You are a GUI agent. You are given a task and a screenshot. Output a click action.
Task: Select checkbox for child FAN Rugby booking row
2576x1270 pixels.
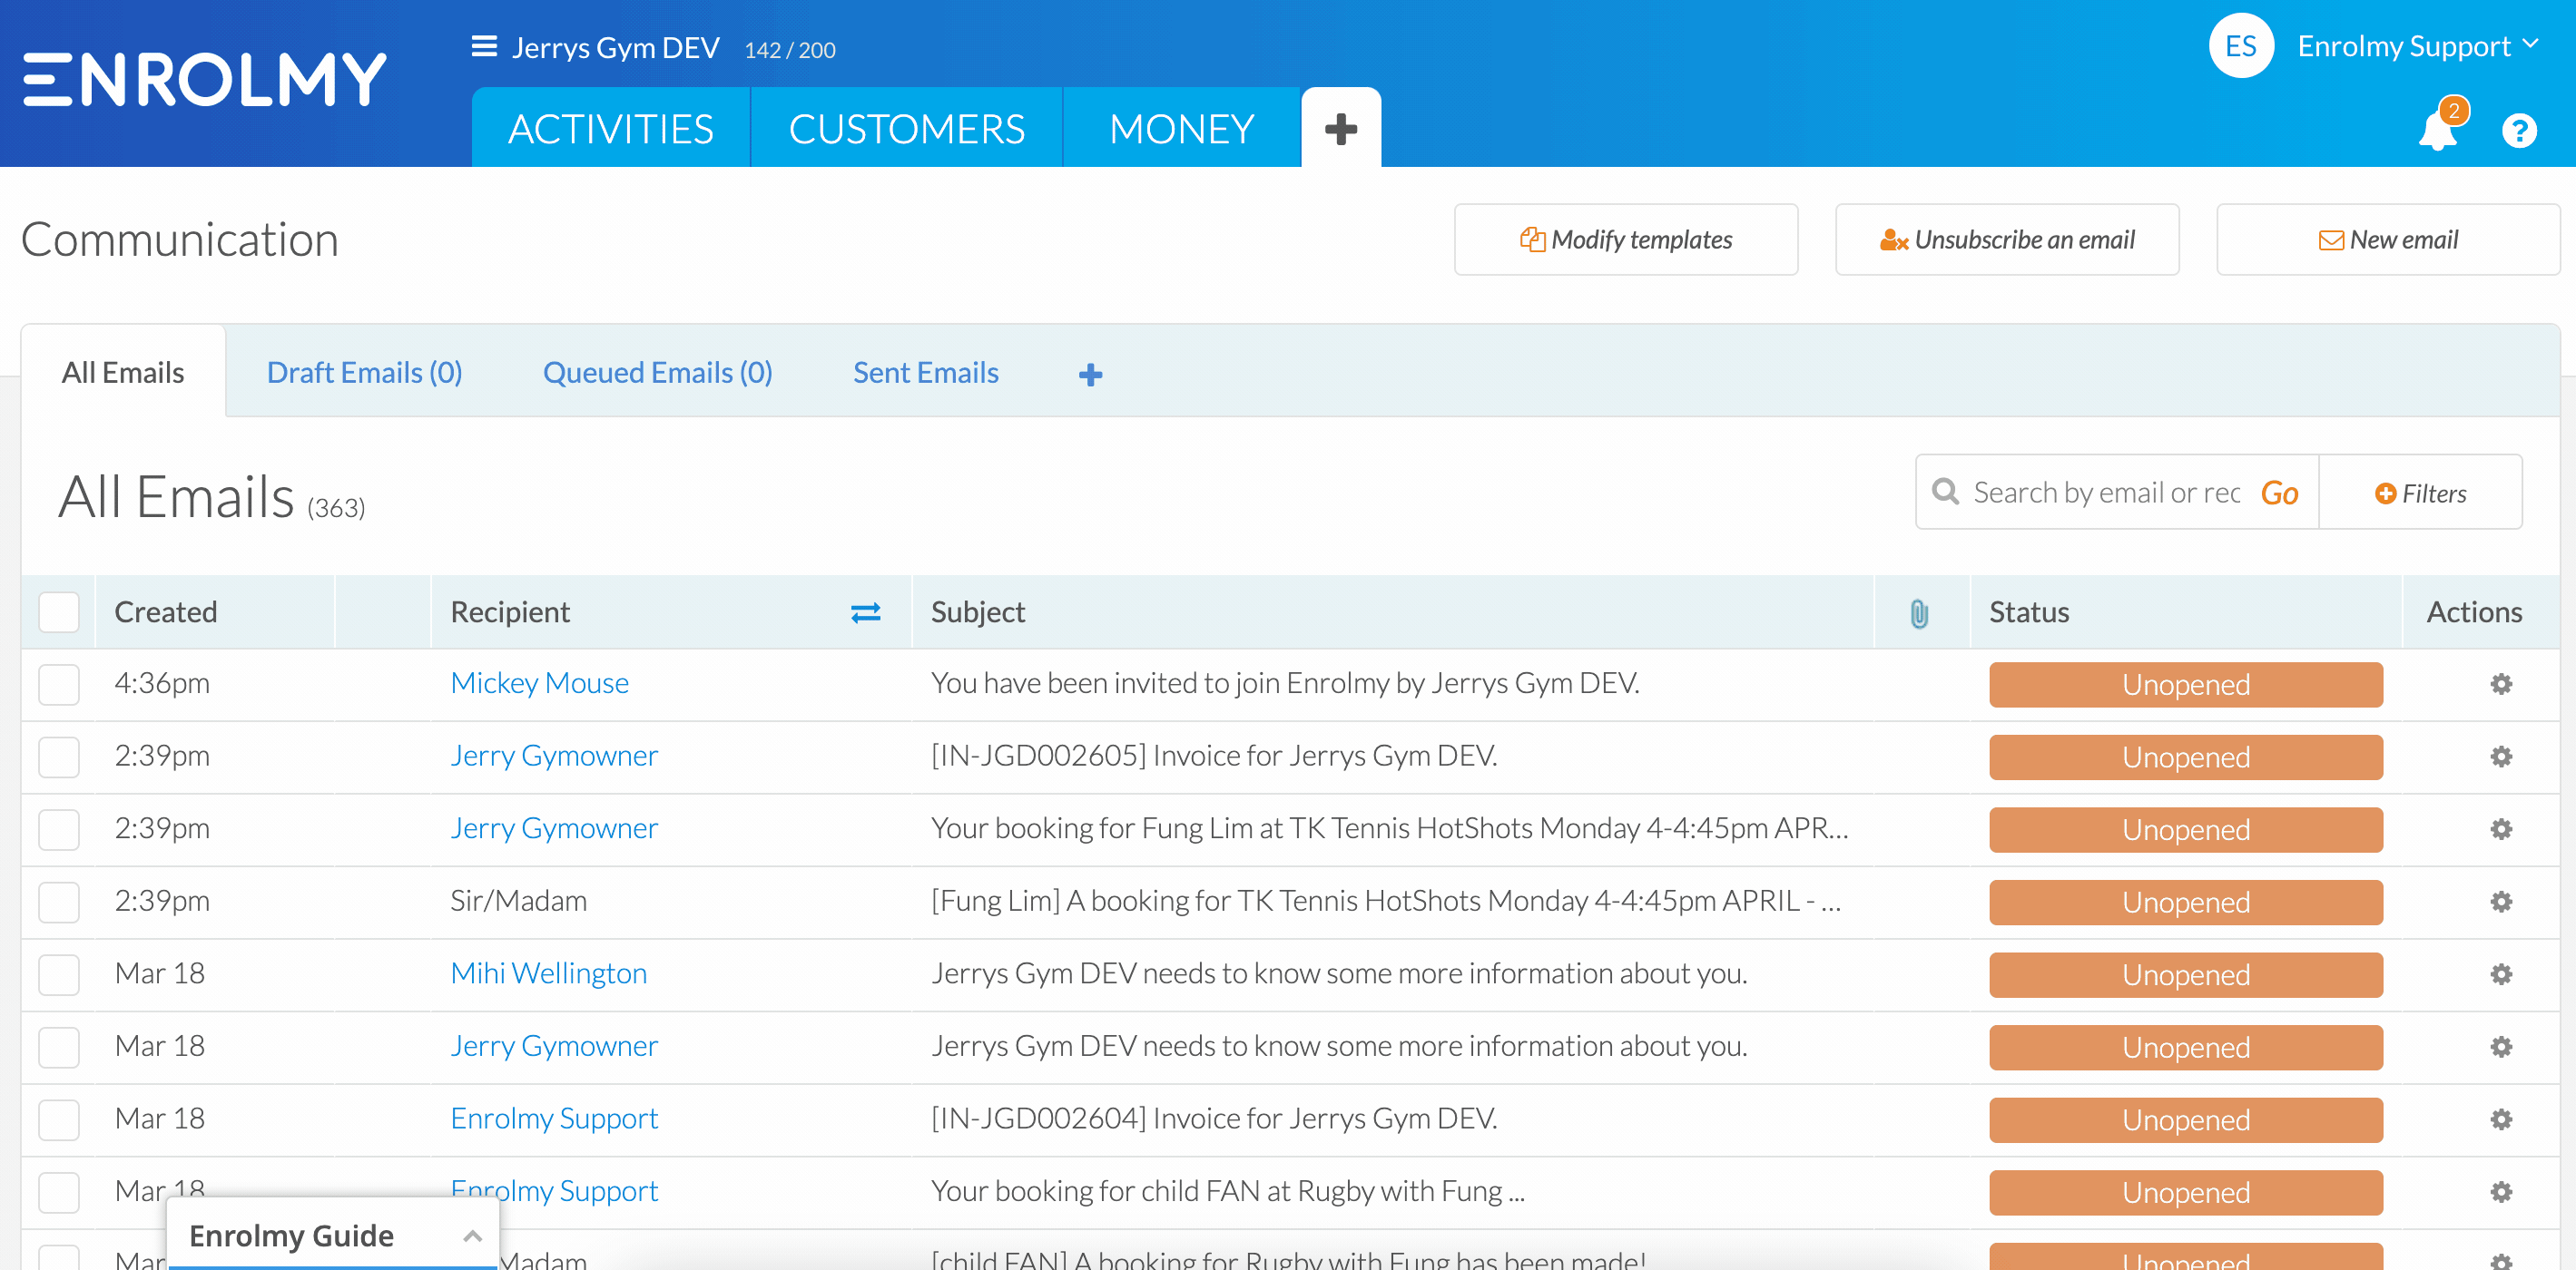(59, 1192)
